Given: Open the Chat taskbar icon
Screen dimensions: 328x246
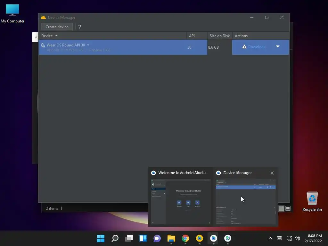Looking at the screenshot, I should (157, 238).
